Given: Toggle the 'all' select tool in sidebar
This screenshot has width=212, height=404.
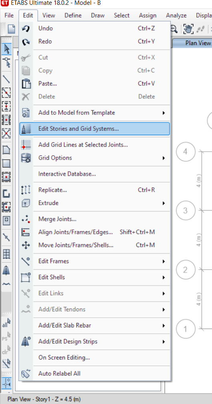Looking at the screenshot, I should click(x=6, y=323).
